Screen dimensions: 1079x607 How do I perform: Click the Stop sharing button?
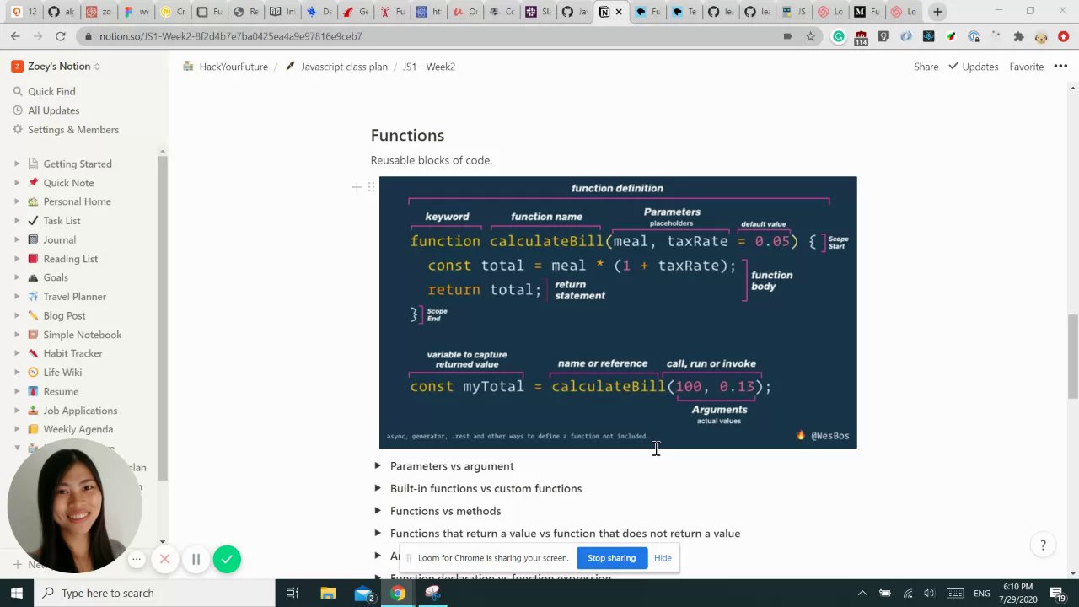pos(611,558)
